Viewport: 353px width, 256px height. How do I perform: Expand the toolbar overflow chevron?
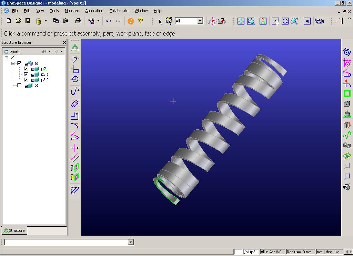click(349, 19)
